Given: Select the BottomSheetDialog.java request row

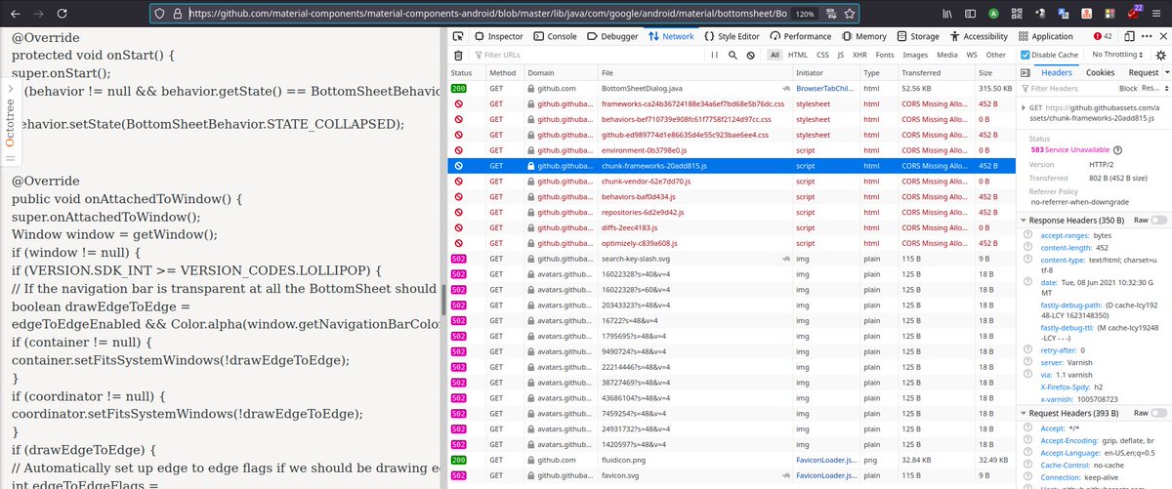Looking at the screenshot, I should [x=732, y=89].
